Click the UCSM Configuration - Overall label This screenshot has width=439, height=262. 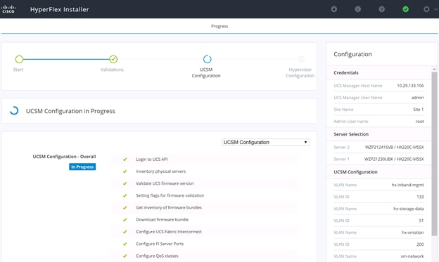click(64, 157)
